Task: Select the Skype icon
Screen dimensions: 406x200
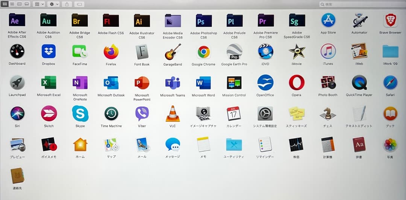Action: tap(80, 114)
